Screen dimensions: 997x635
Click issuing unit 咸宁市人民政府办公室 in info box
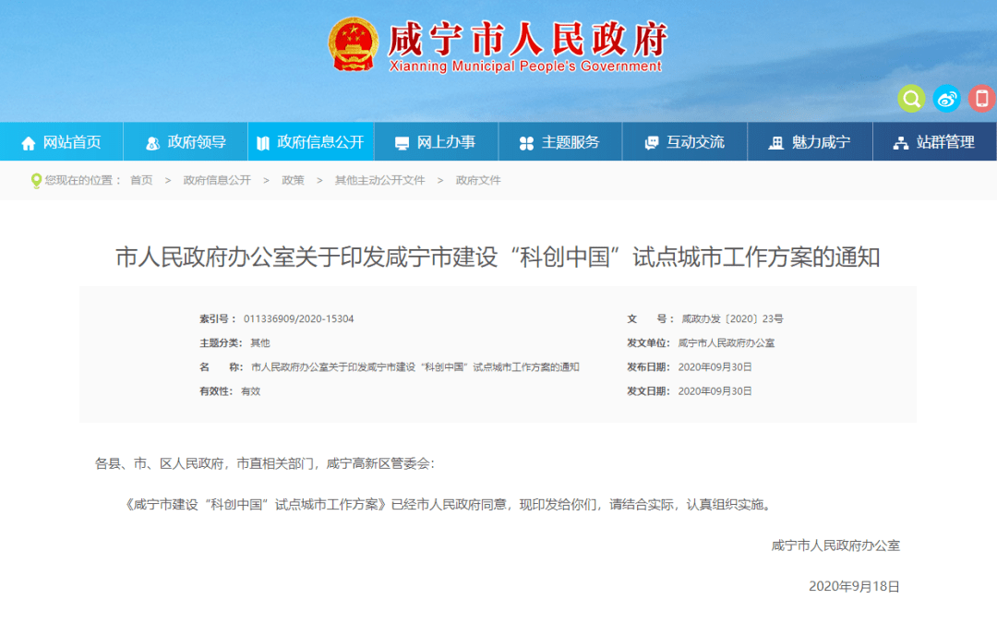pyautogui.click(x=727, y=343)
